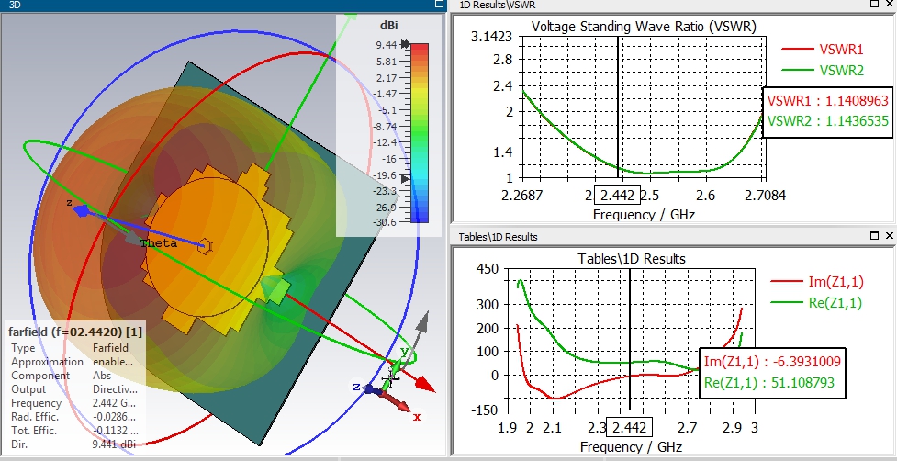Screen dimensions: 897x461
Task: Click the 3.1423 top y-axis value in VSWR plot
Action: (492, 38)
